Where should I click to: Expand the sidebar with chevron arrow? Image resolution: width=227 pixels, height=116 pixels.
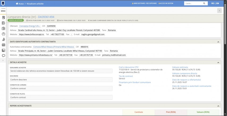[x=3, y=61]
